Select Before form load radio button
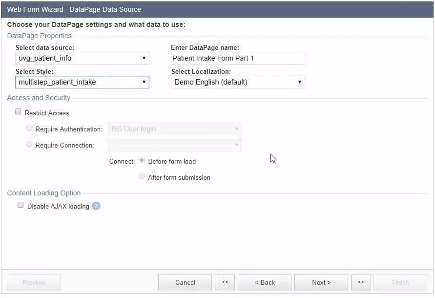Image resolution: width=435 pixels, height=298 pixels. tap(142, 161)
